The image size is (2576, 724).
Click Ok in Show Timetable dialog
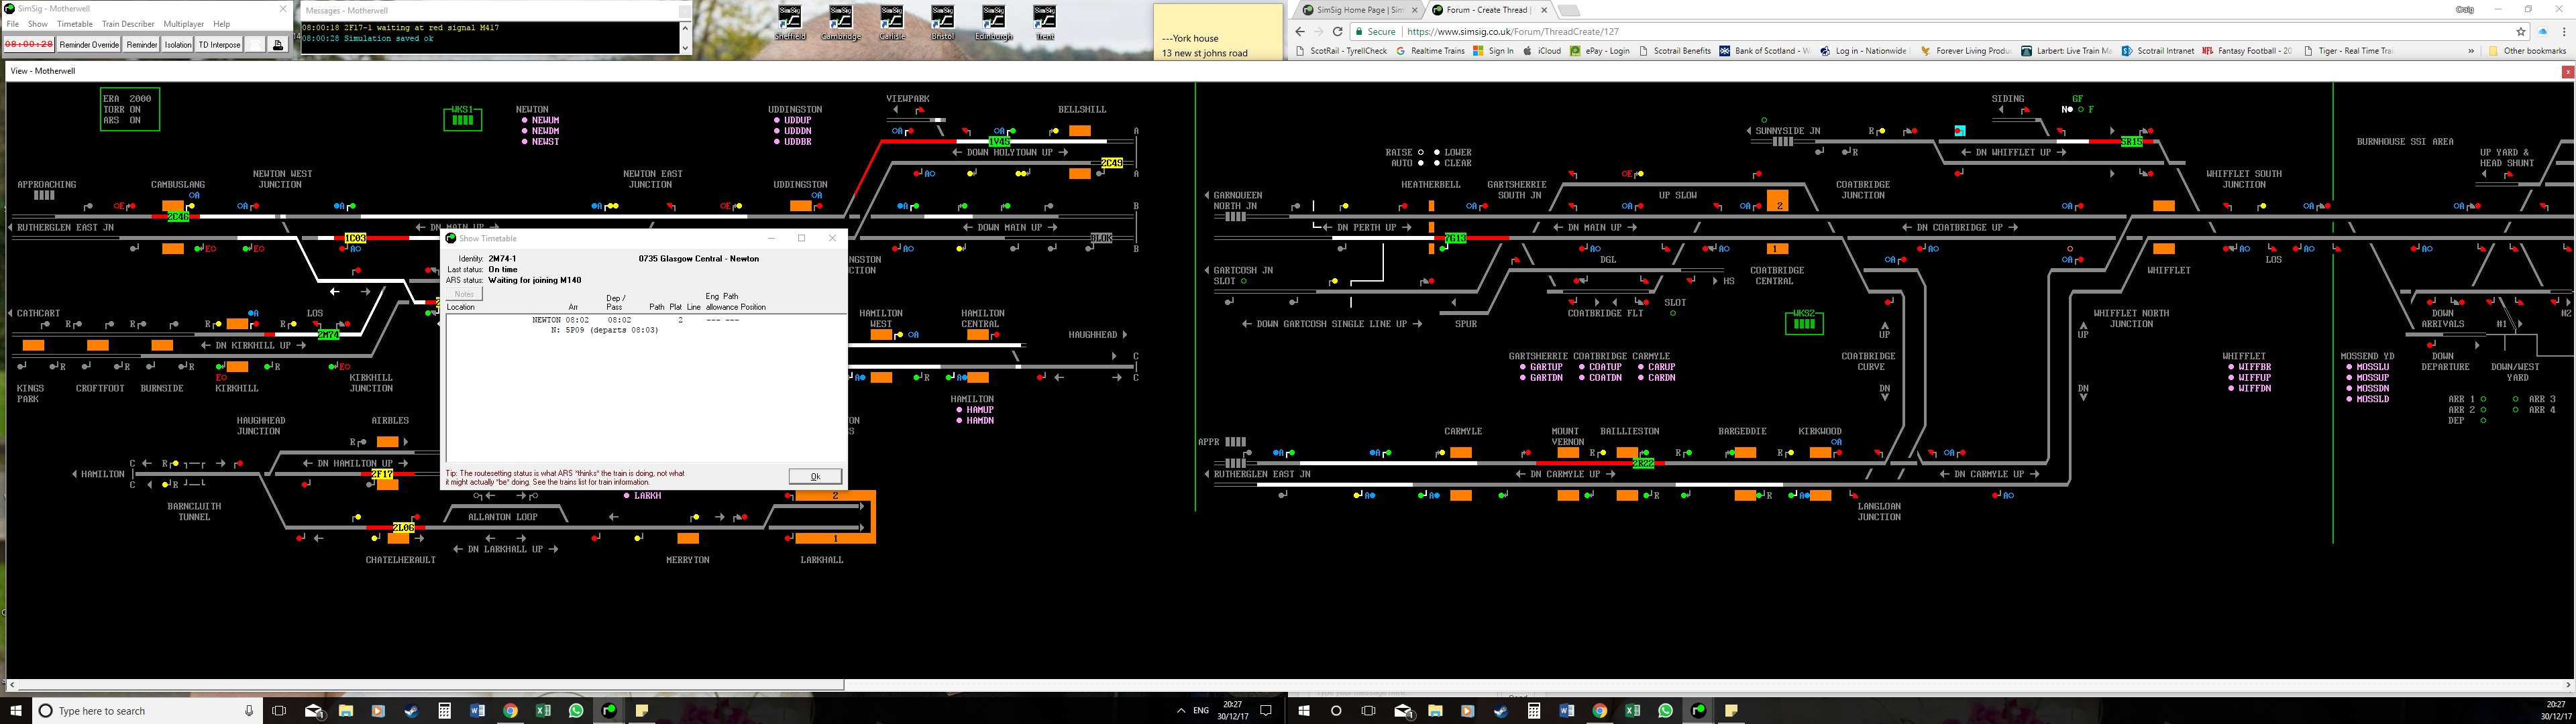click(x=815, y=476)
